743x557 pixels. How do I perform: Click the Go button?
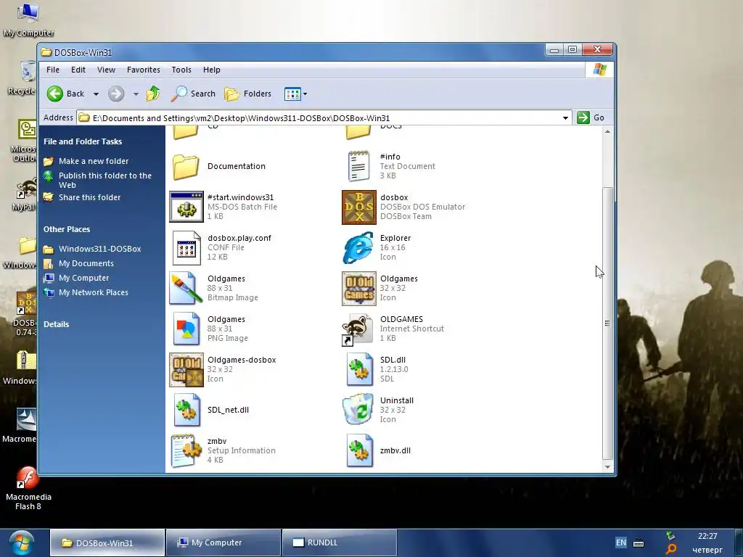tap(591, 117)
